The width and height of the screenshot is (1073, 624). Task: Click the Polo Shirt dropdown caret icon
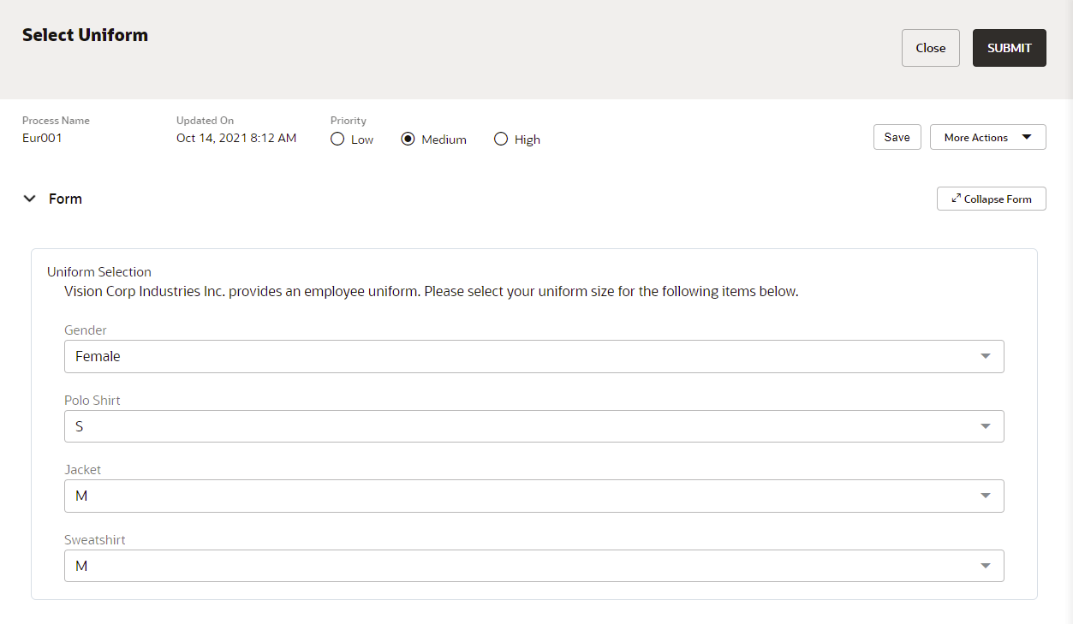[985, 425]
